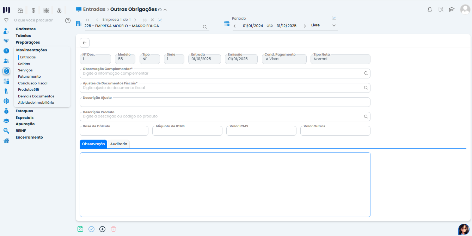Switch to the Auditoria tab
The width and height of the screenshot is (472, 236).
[118, 144]
